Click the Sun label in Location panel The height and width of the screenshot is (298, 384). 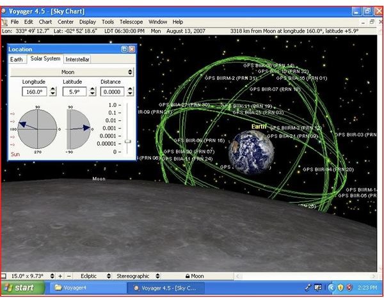[15, 154]
